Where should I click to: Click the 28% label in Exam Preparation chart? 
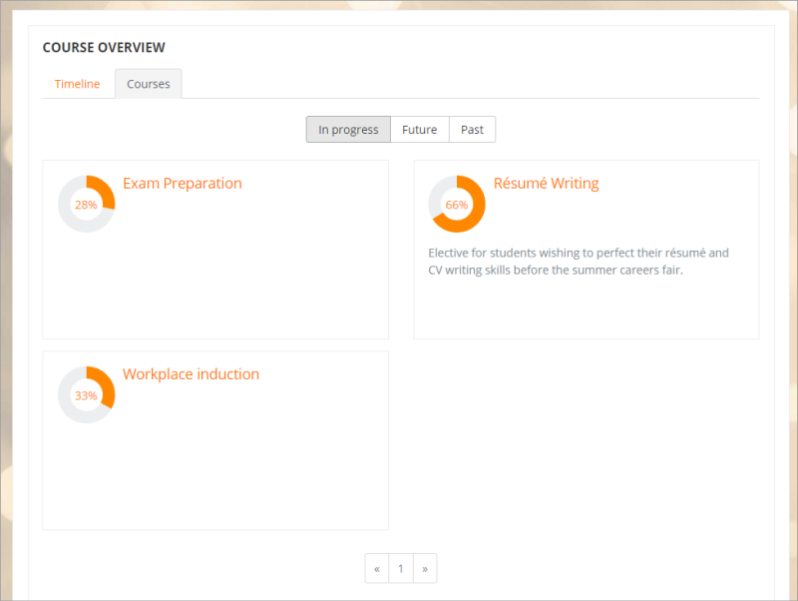[x=87, y=205]
